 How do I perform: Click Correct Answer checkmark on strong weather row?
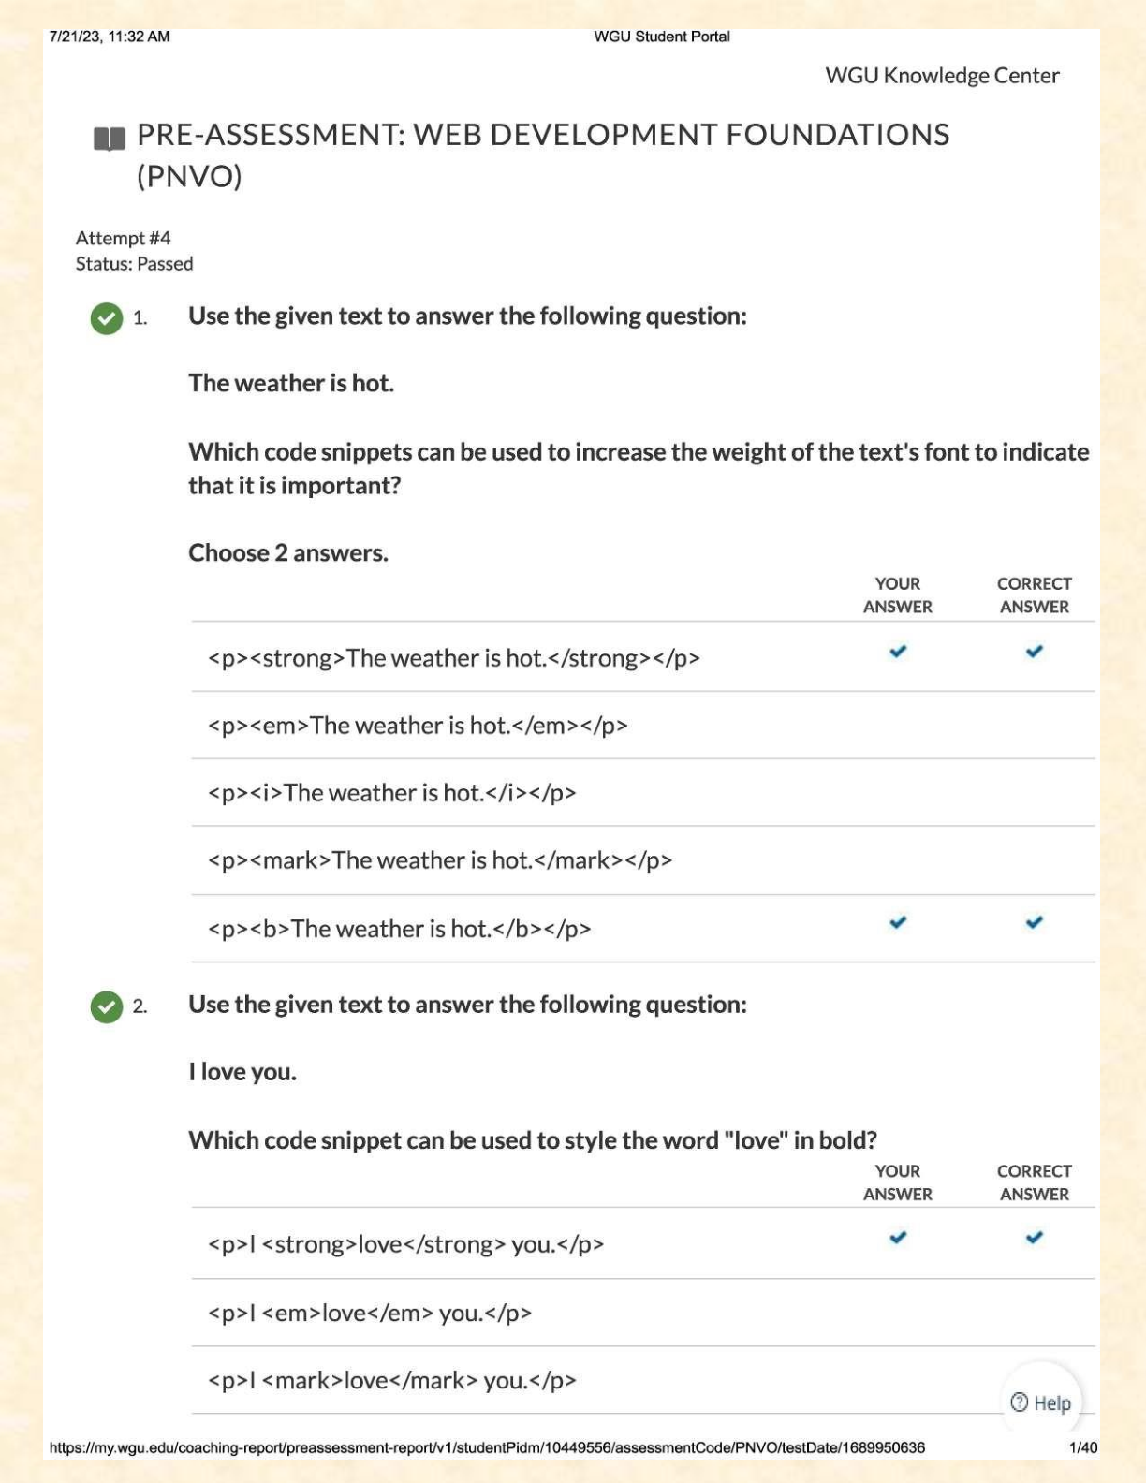pos(1034,652)
